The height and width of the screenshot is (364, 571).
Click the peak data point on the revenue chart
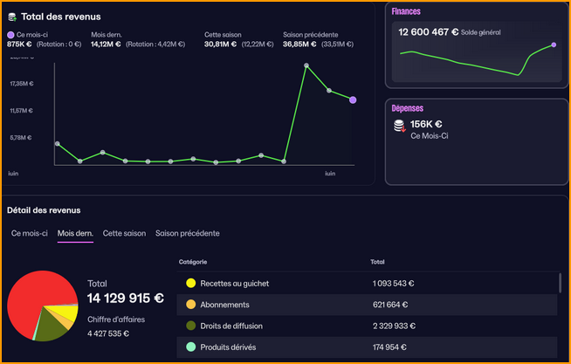(x=306, y=65)
